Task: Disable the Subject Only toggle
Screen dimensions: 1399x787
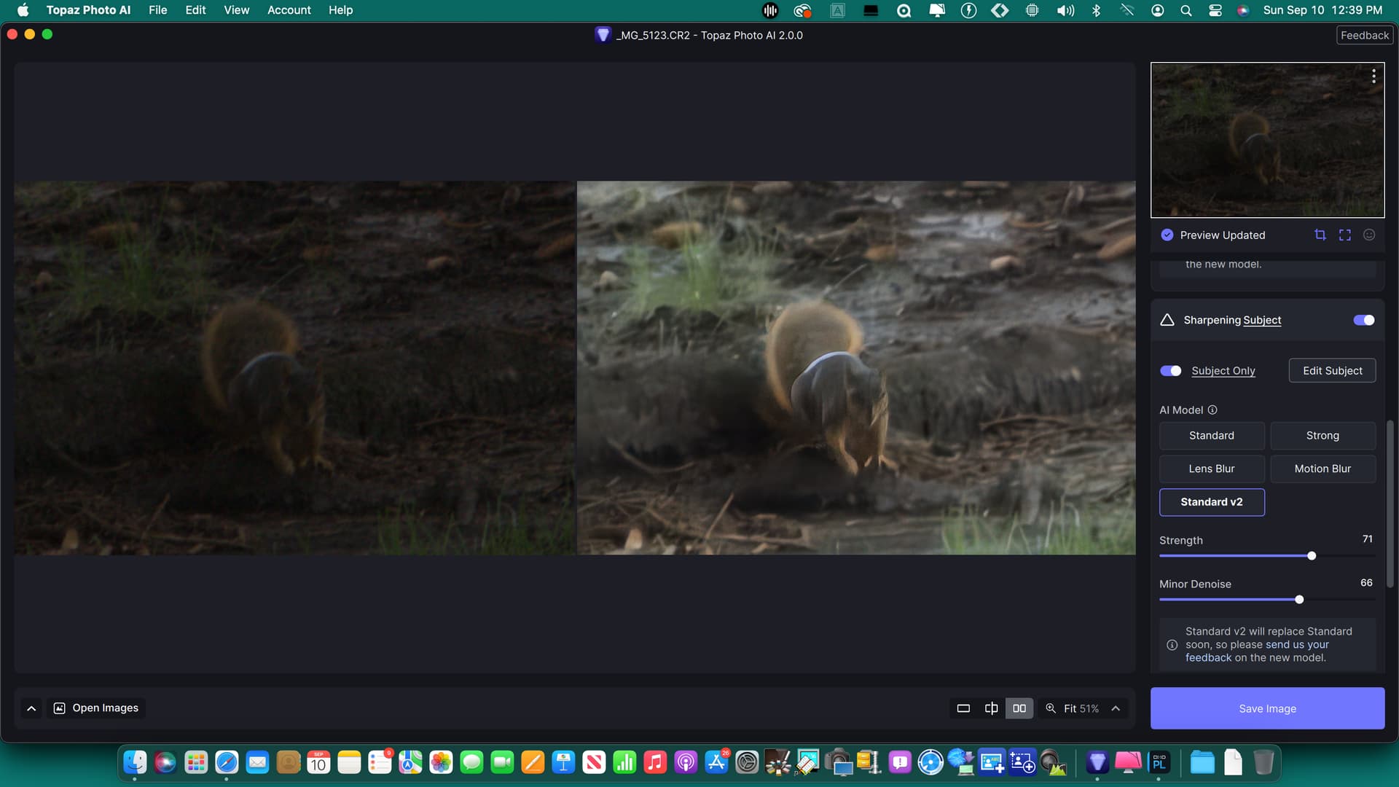Action: pyautogui.click(x=1171, y=371)
